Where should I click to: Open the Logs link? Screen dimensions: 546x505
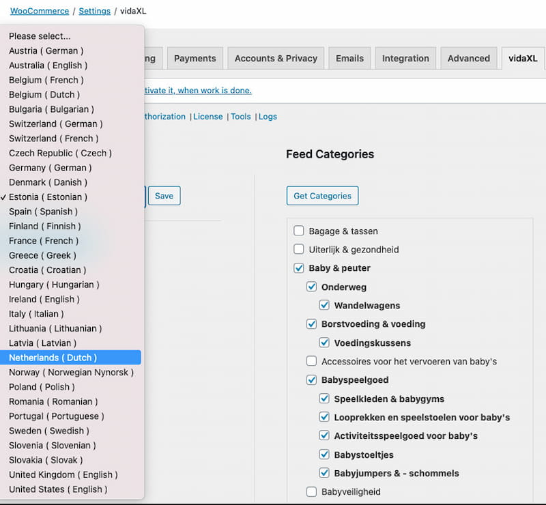tap(268, 116)
